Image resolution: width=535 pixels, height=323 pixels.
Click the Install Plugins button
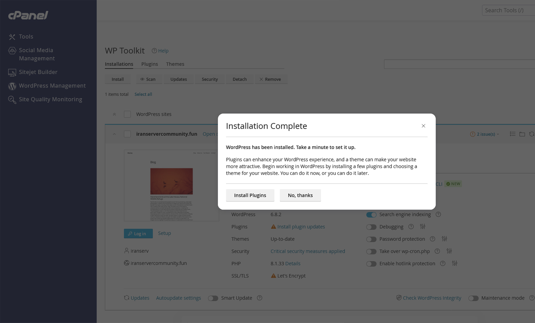(250, 195)
